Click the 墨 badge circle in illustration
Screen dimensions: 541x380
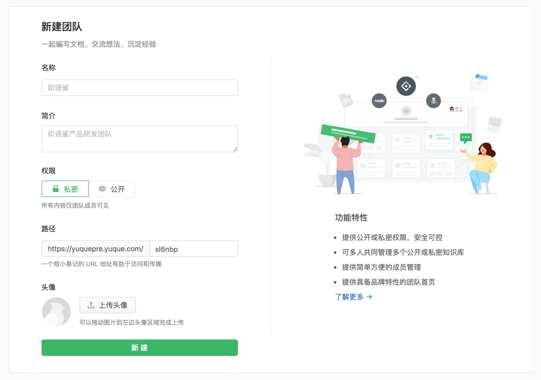pos(433,101)
